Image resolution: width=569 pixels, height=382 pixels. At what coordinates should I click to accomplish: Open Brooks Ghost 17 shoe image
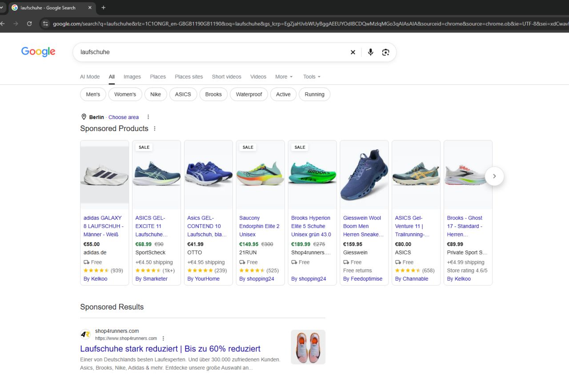pyautogui.click(x=468, y=175)
